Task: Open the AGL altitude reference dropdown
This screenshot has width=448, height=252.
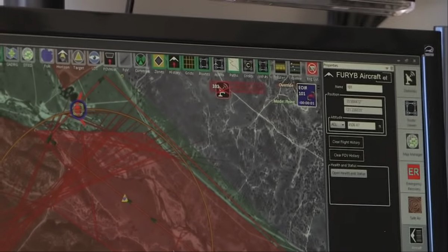Action: [x=337, y=125]
